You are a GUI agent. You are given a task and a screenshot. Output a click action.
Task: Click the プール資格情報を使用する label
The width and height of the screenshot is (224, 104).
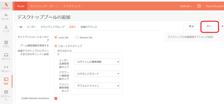[x=34, y=46]
